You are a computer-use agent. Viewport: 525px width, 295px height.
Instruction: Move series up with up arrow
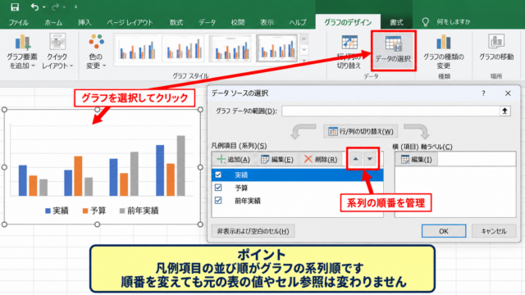[x=356, y=159]
